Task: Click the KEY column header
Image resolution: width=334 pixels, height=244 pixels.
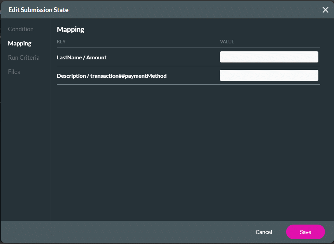Action: (61, 42)
